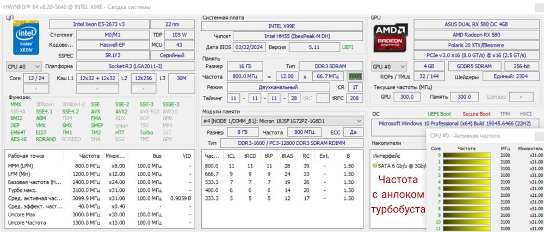Select the 105 W TDP value

(180, 35)
